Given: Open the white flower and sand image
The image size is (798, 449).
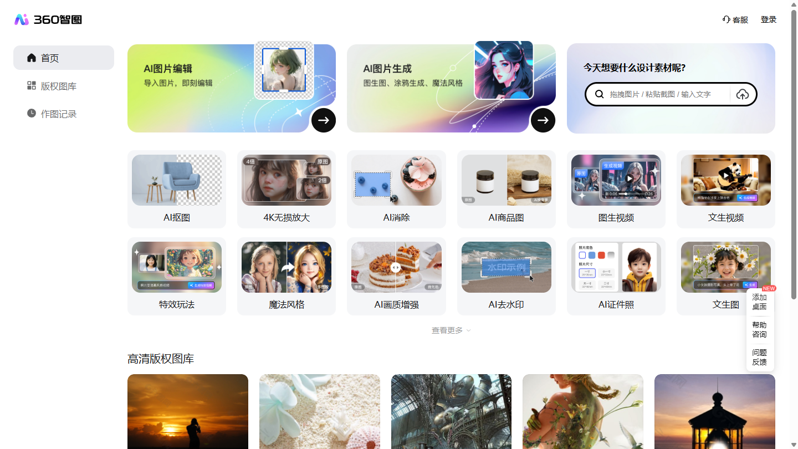Looking at the screenshot, I should tap(320, 411).
